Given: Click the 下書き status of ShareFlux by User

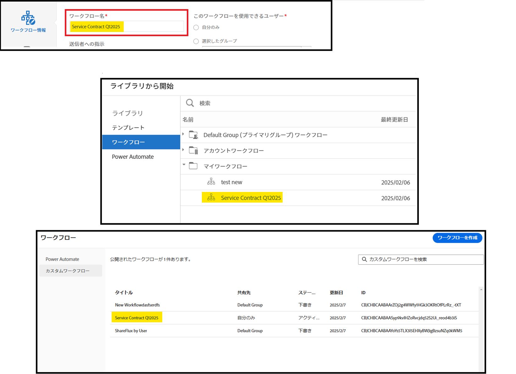Looking at the screenshot, I should 305,331.
